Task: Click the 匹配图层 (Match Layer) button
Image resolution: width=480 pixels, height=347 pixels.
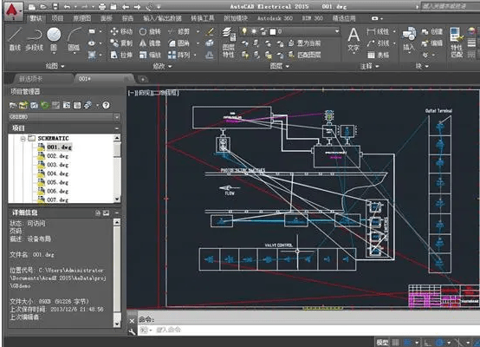Action: [305, 55]
